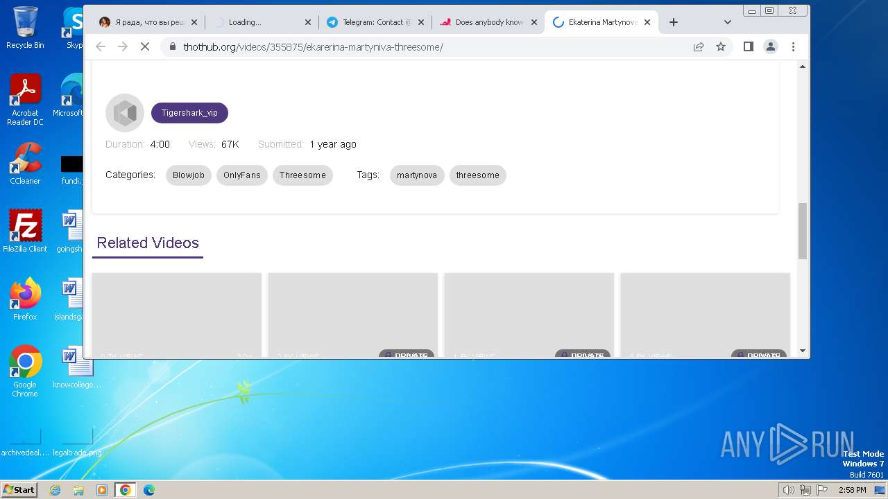The image size is (888, 499).
Task: Close the Russian-titled first tab
Action: (x=194, y=22)
